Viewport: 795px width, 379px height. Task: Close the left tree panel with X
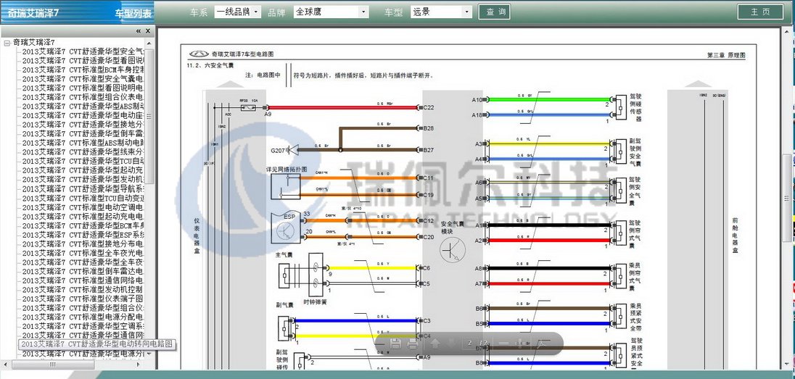point(148,31)
